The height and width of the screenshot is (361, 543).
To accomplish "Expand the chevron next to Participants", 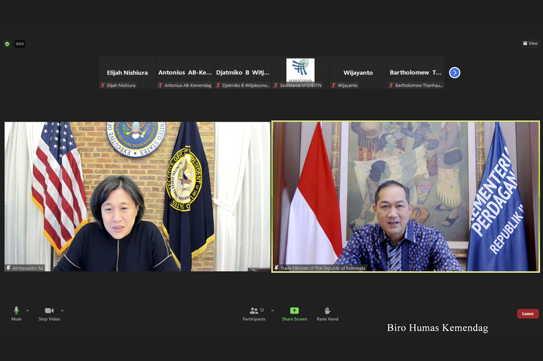I will pyautogui.click(x=273, y=311).
